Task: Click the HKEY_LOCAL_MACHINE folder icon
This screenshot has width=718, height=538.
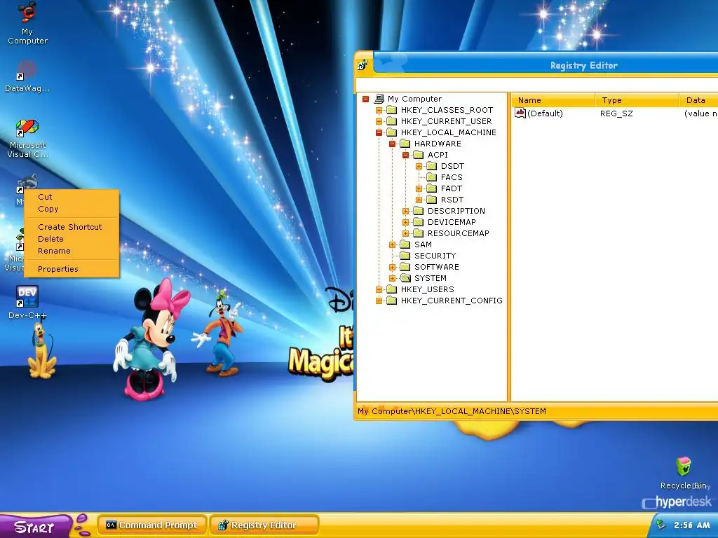Action: [x=391, y=132]
